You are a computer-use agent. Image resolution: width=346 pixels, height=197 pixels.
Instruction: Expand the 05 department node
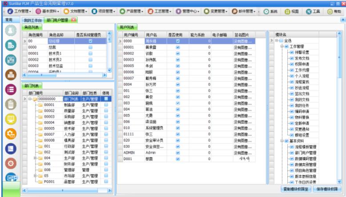(x=35, y=176)
